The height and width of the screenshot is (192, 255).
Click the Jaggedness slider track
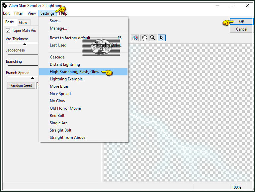(x=23, y=54)
